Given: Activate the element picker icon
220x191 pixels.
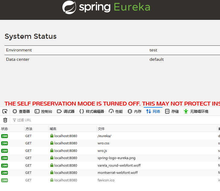Looking at the screenshot, I should click(x=5, y=112).
